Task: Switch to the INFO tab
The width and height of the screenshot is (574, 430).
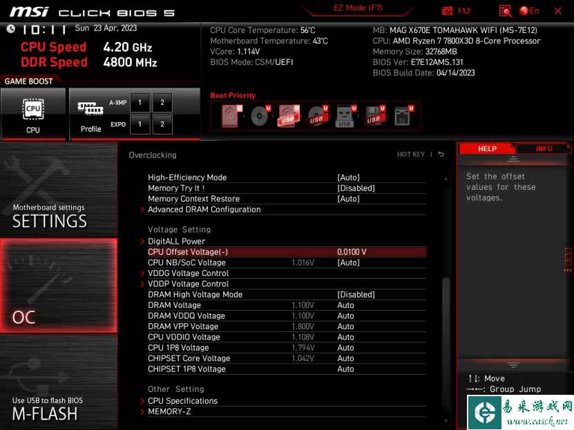Action: coord(544,148)
